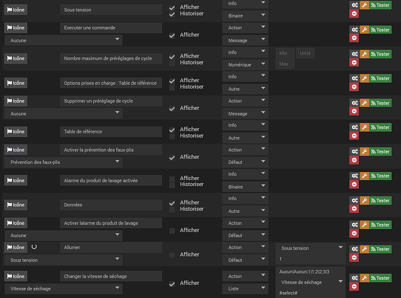Uncheck Historiser for Sous tension
401x298 pixels.
point(172,14)
